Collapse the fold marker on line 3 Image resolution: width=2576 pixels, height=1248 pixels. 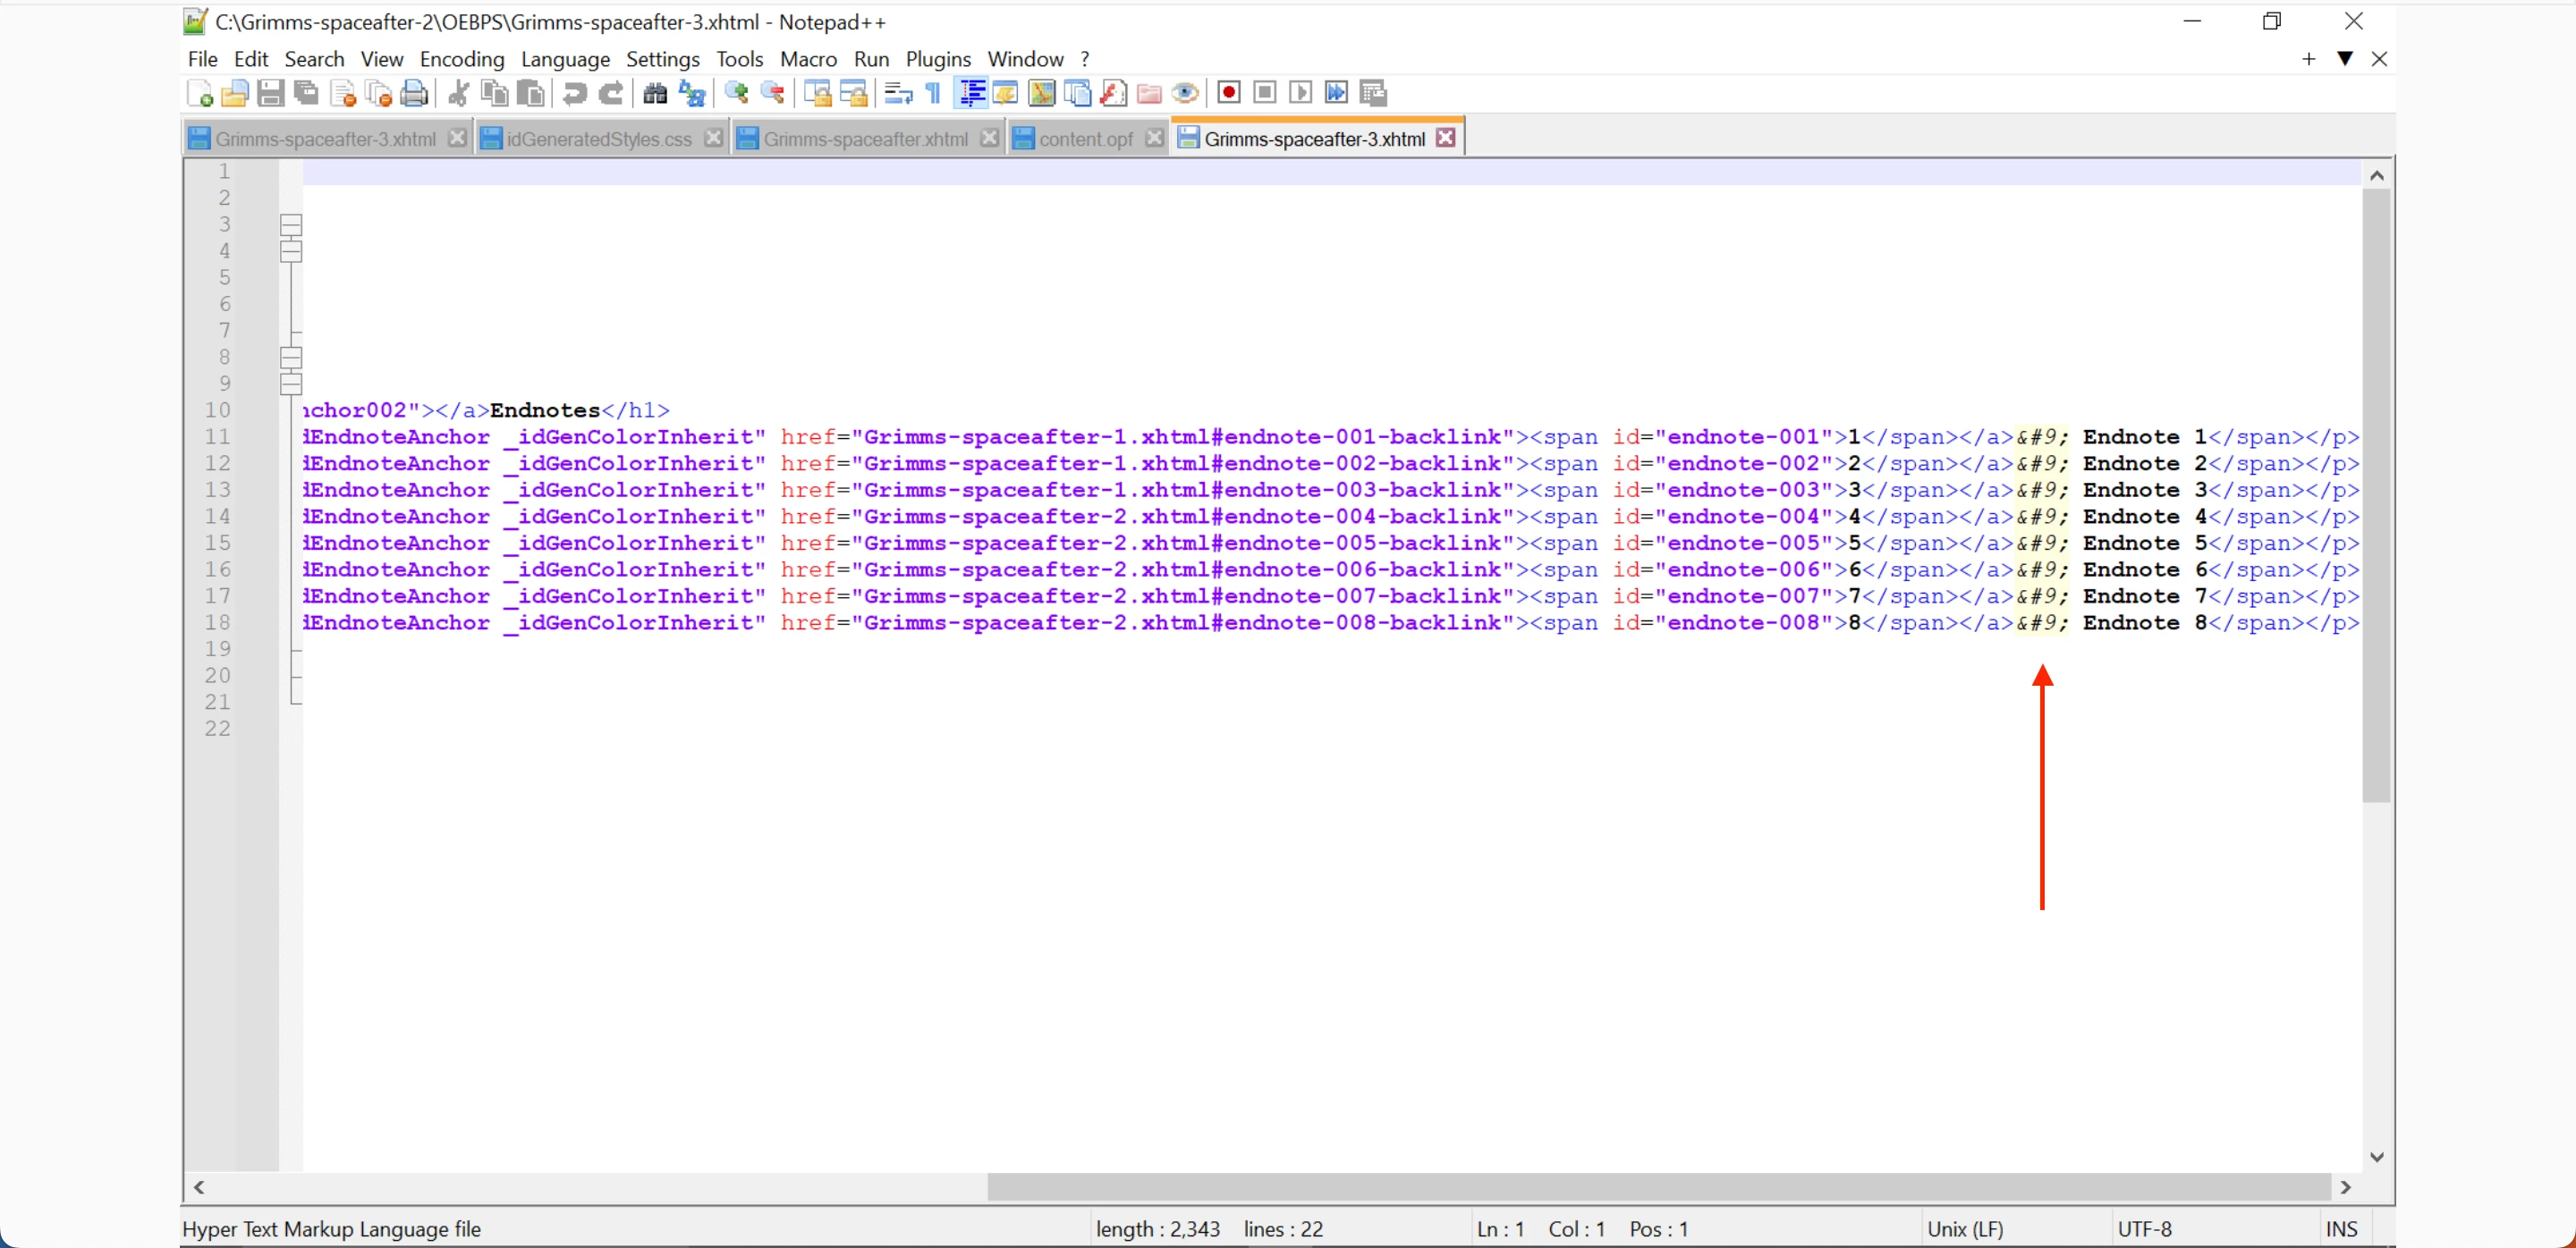pos(291,224)
